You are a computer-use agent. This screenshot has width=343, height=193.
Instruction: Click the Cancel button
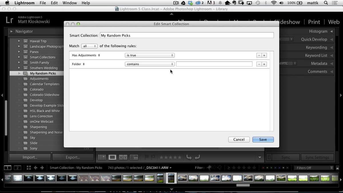coord(239,140)
